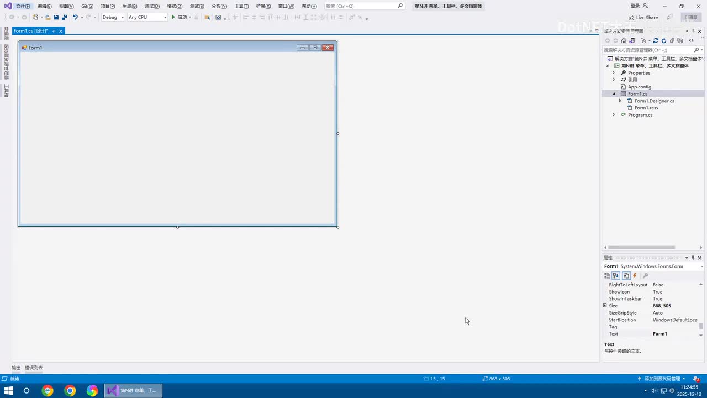Open the 文件(F) File menu
This screenshot has height=398, width=707.
[23, 6]
